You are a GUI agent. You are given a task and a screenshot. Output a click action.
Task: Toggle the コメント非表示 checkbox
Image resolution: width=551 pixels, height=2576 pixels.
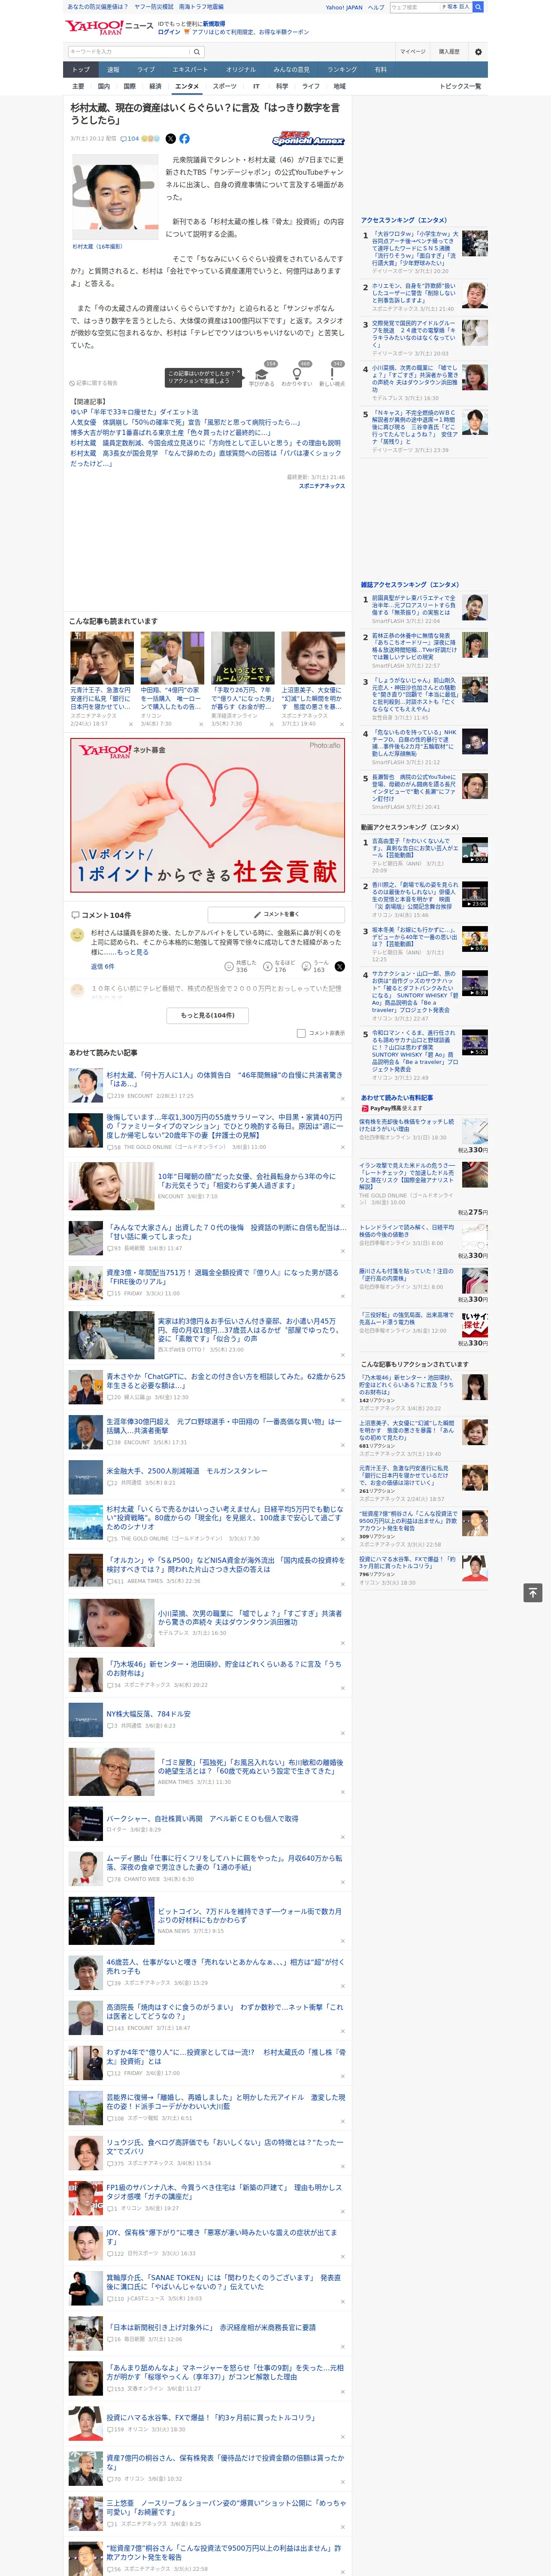[x=301, y=1033]
